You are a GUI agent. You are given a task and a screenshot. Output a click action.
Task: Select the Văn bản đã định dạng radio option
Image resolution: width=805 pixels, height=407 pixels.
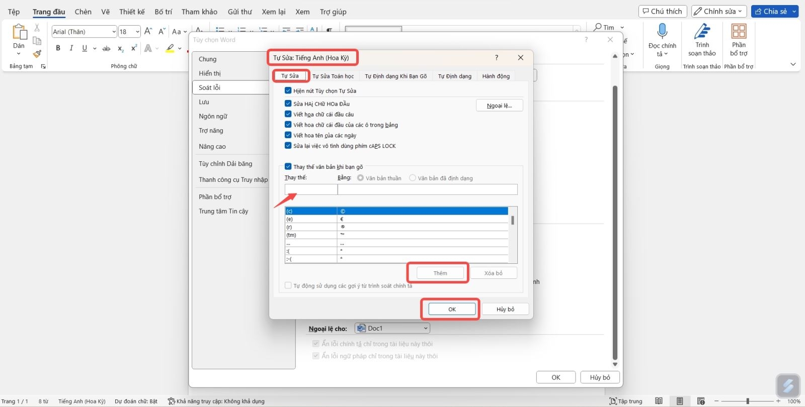coord(413,178)
